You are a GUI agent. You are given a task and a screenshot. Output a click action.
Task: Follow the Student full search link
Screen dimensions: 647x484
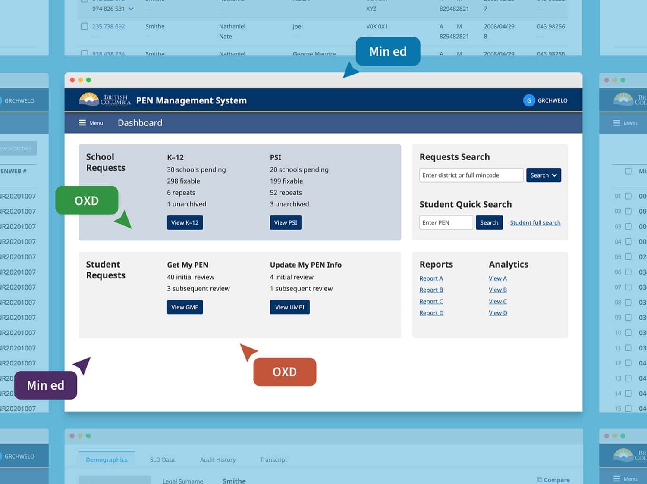[x=535, y=223]
